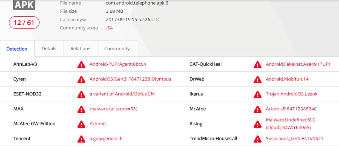This screenshot has width=339, height=146.
Task: Click the TrendMicro-HouseCall warning icon
Action: (257, 139)
